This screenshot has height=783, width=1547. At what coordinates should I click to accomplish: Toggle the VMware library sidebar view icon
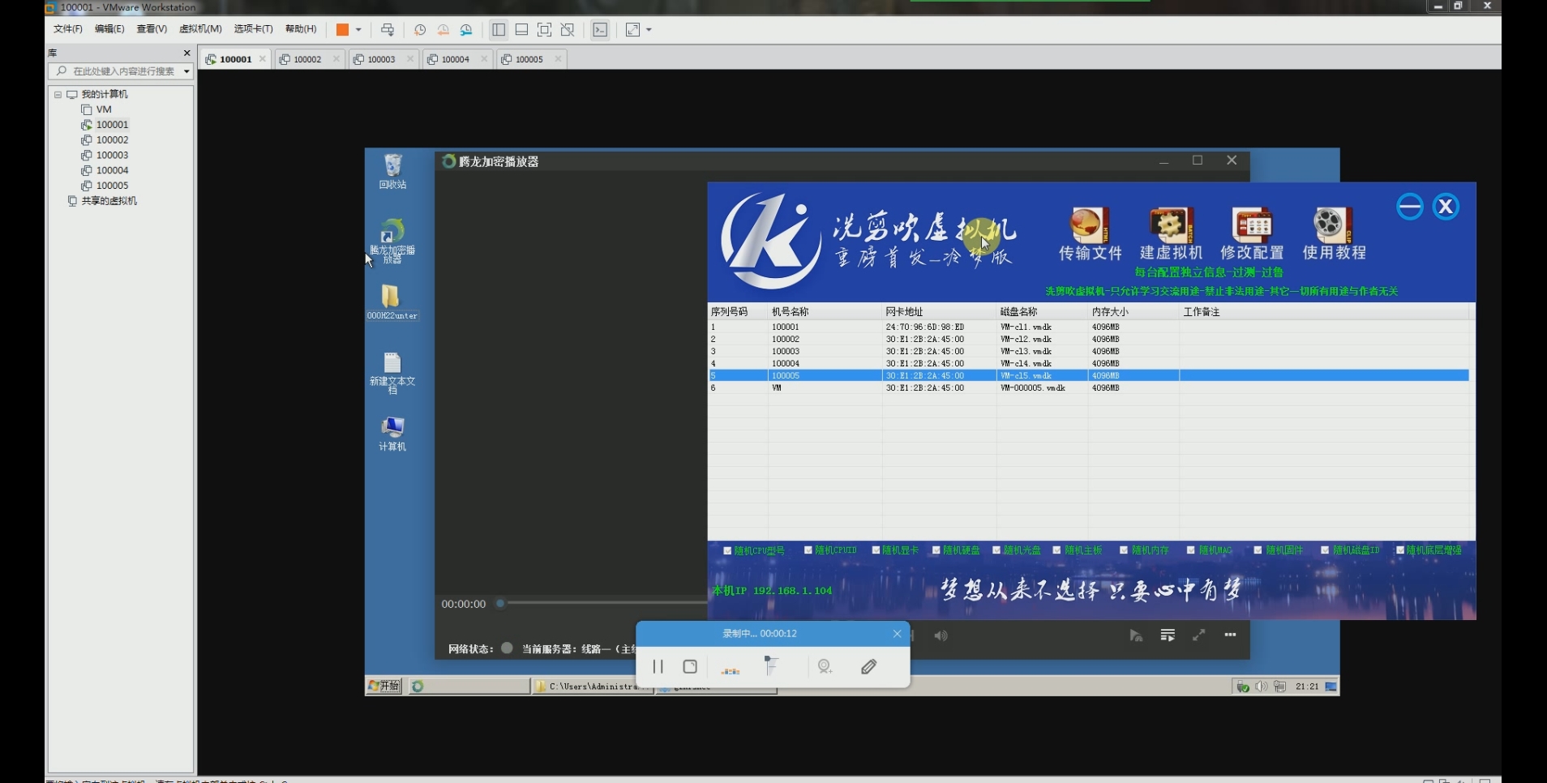coord(499,30)
